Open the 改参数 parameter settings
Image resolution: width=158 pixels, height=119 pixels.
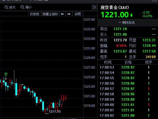[35, 14]
